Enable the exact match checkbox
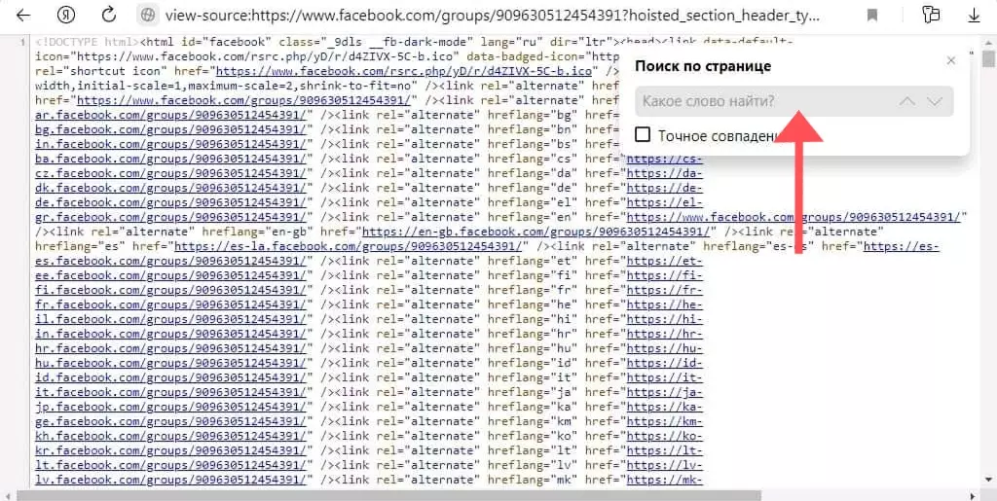The height and width of the screenshot is (501, 997). (x=643, y=134)
